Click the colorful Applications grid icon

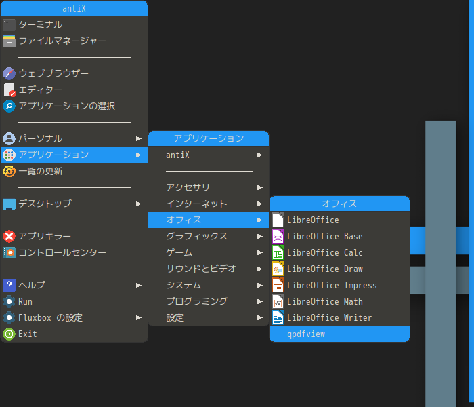(9, 155)
